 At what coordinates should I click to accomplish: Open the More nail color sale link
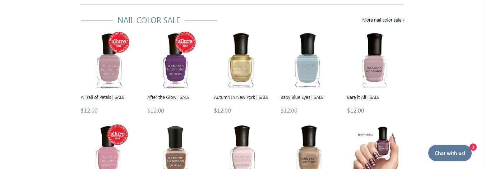(383, 20)
